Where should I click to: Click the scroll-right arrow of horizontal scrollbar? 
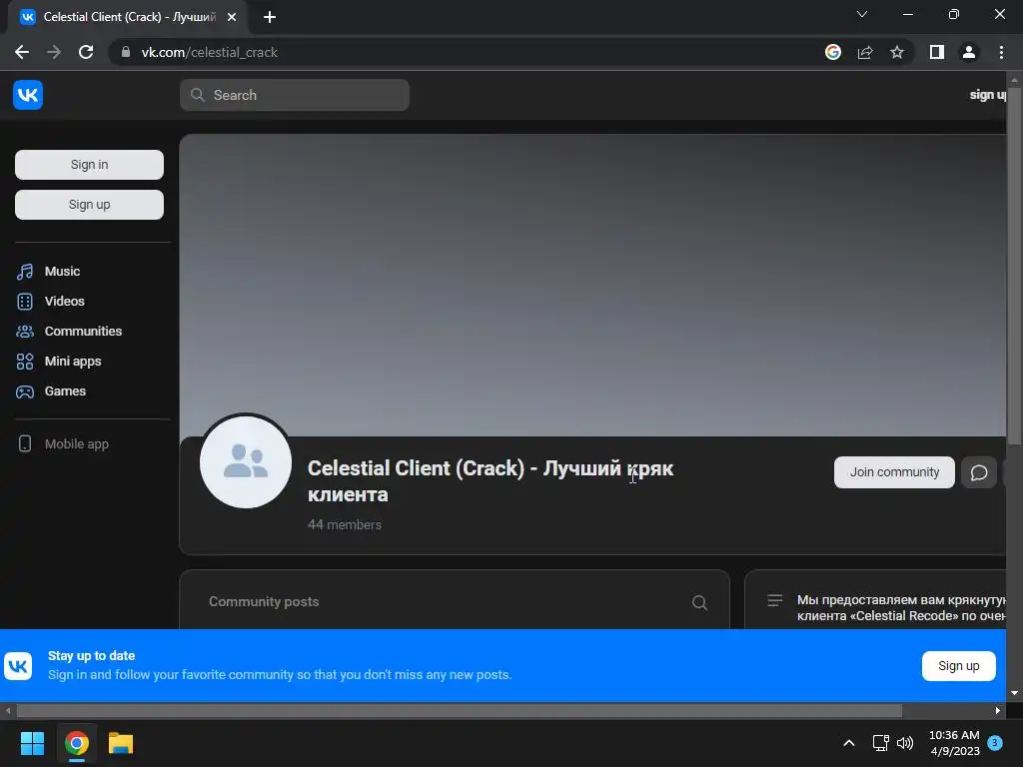(997, 710)
